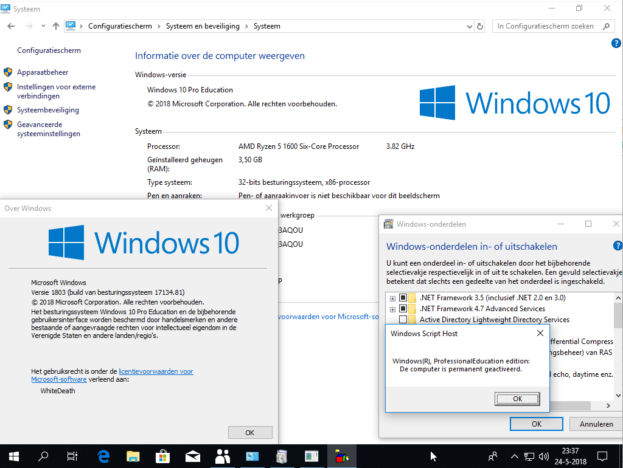This screenshot has height=468, width=623.
Task: Click Annuleren in the Windows-onderdelen window
Action: 596,424
